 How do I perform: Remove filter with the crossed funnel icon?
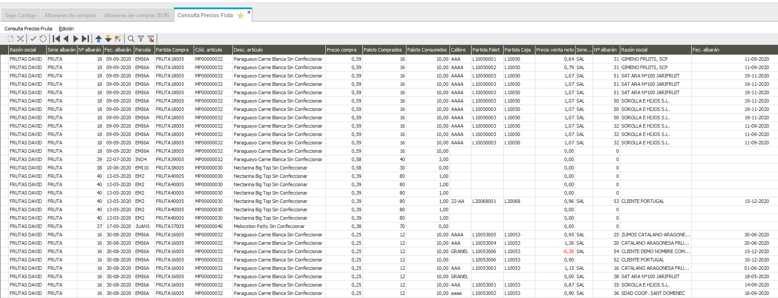(151, 39)
